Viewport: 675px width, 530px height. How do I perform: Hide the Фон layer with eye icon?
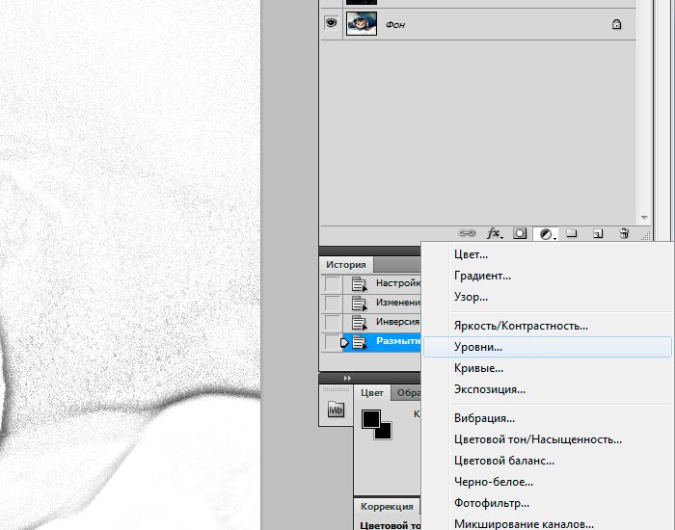tap(331, 24)
